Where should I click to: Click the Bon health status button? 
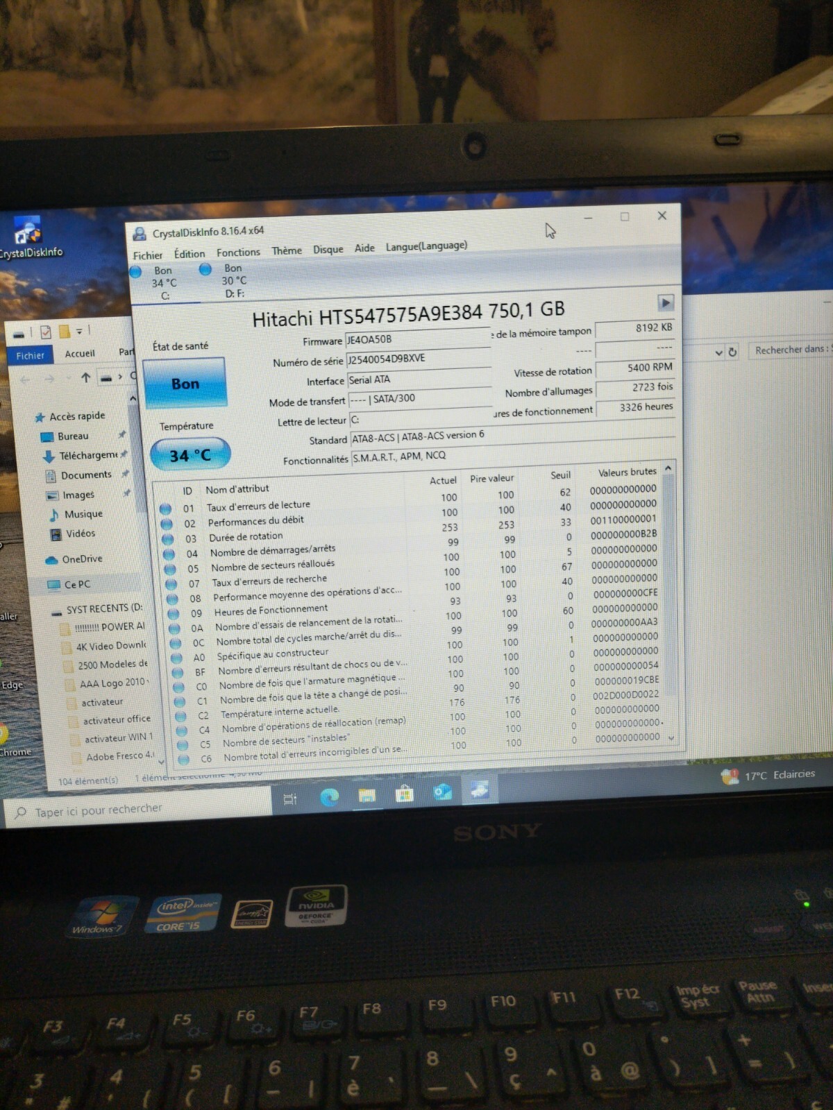click(185, 383)
